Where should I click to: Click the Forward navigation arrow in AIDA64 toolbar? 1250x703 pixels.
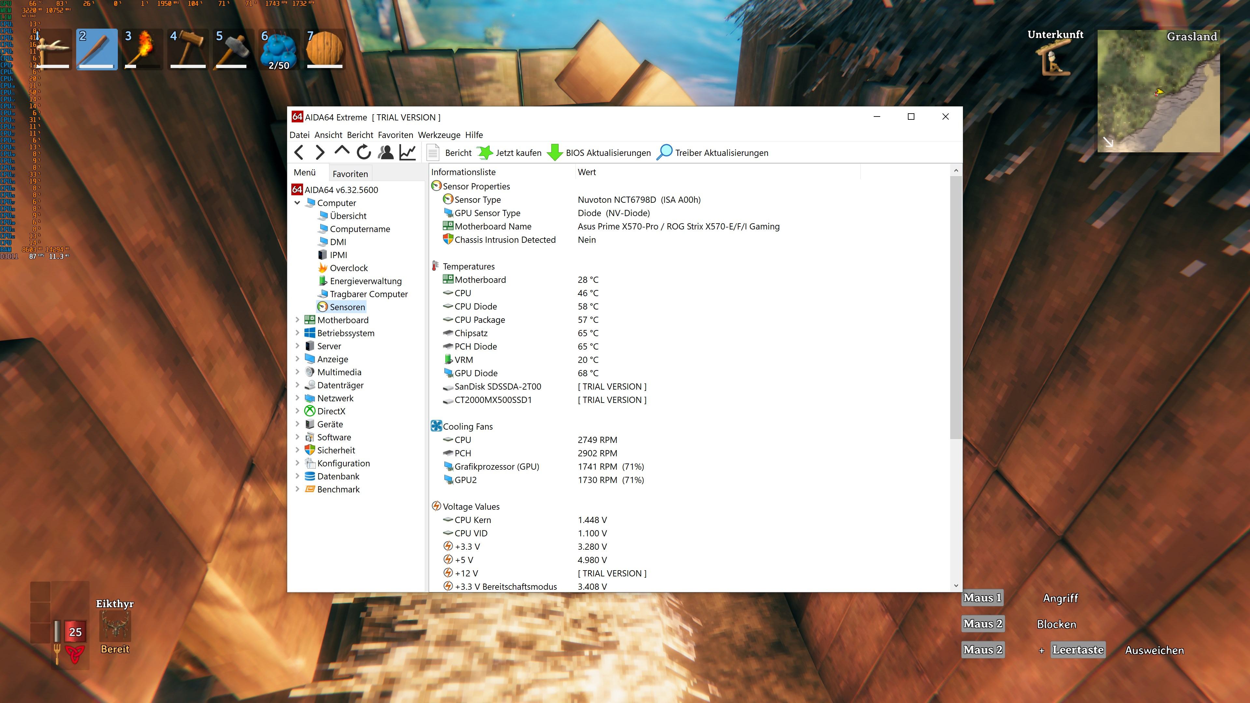(320, 153)
